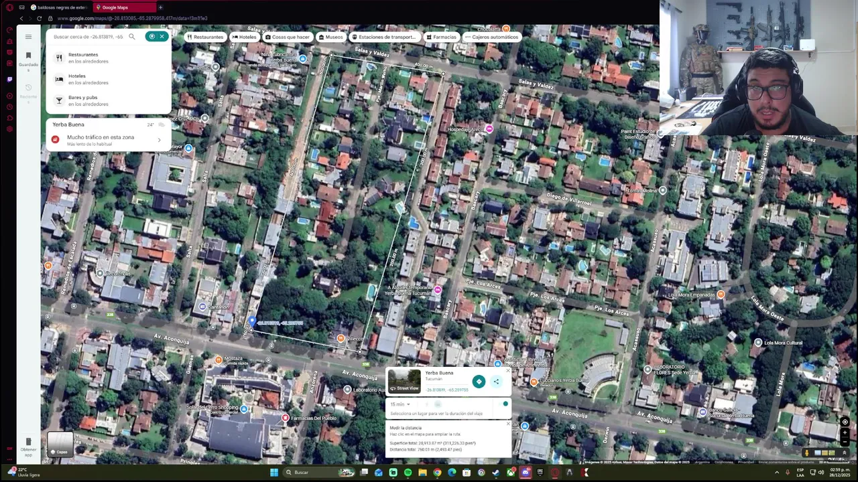The image size is (858, 482).
Task: Click the share icon on Yerba Buena card
Action: (x=496, y=382)
